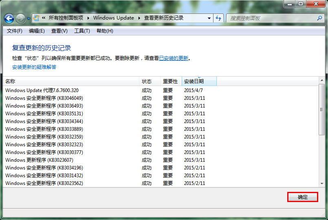Click the 2015/4/7 install date cell
The image size is (328, 220).
pos(193,90)
